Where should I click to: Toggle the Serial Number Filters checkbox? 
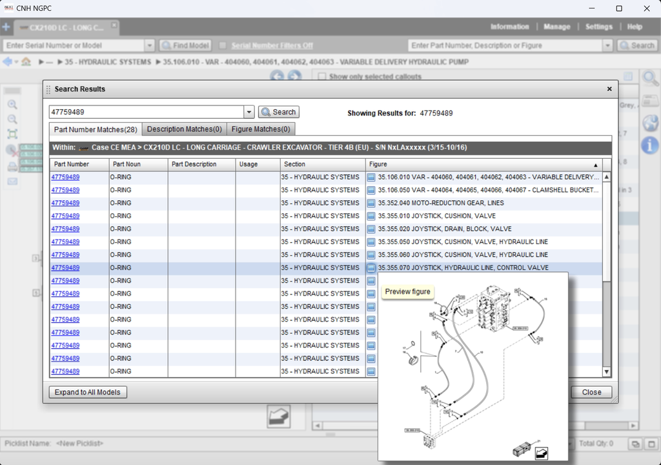point(223,45)
